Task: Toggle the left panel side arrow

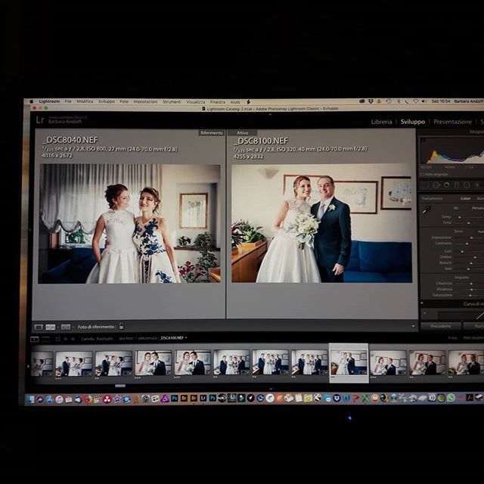Action: pyautogui.click(x=30, y=230)
